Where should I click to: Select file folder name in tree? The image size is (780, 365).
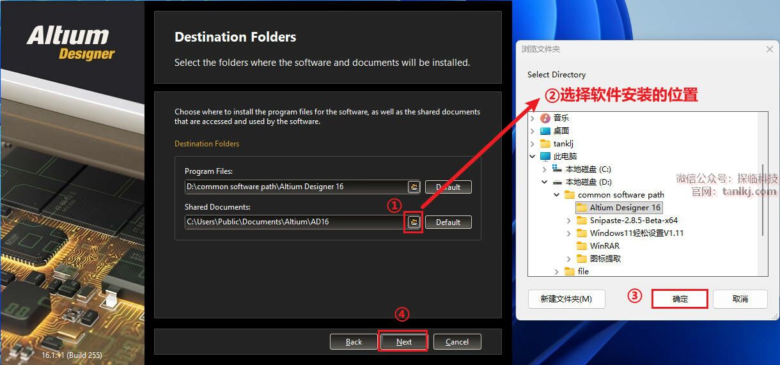coord(583,272)
